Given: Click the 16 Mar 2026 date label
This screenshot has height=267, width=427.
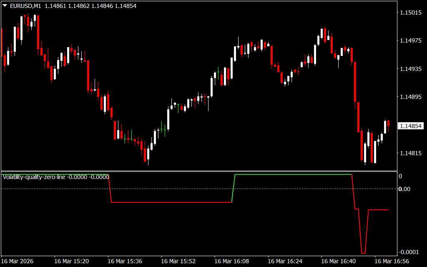Looking at the screenshot, I should coord(17,261).
